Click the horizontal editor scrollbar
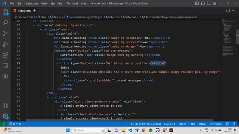This screenshot has width=239, height=134. pyautogui.click(x=119, y=120)
